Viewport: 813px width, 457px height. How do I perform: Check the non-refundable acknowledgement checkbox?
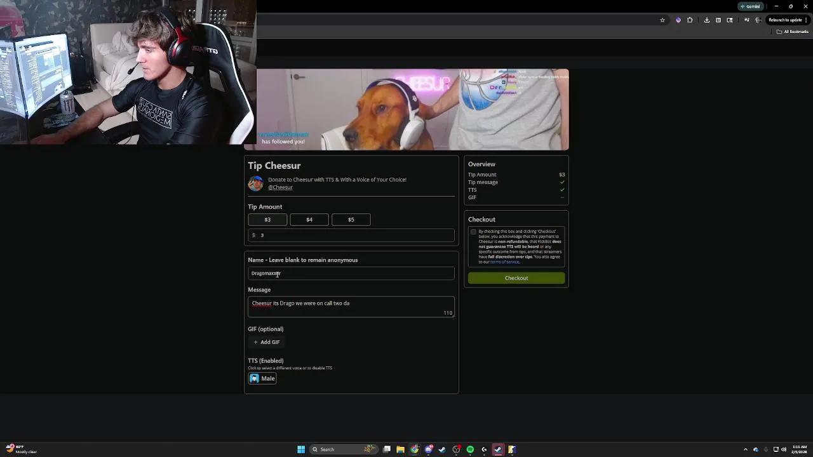click(x=473, y=232)
